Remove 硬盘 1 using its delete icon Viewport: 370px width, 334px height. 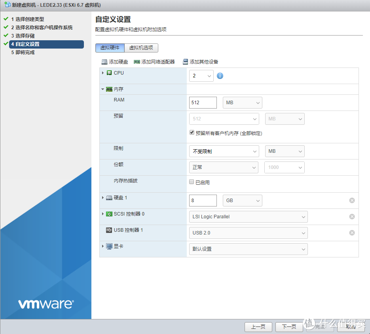[352, 200]
